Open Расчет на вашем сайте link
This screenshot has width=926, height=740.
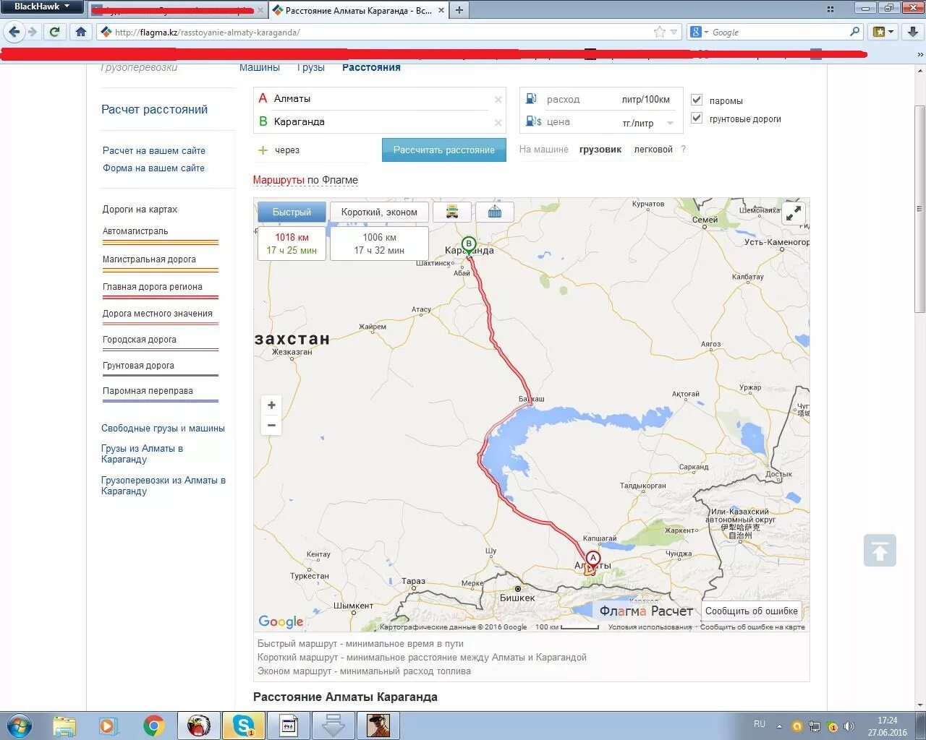(154, 150)
